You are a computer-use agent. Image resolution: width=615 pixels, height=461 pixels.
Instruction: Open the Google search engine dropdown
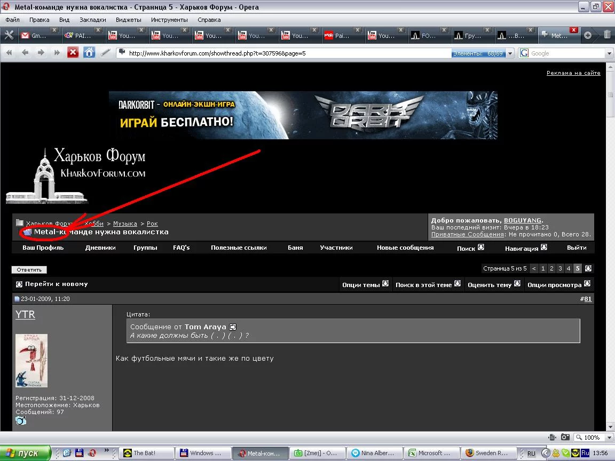(x=609, y=53)
